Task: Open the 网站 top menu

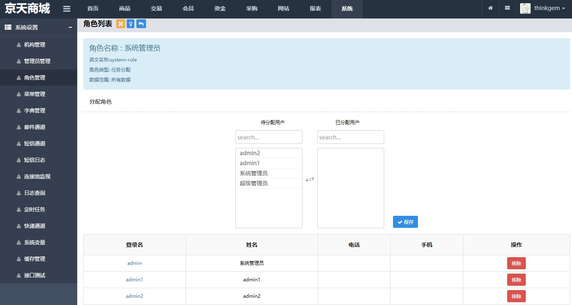Action: coord(284,9)
